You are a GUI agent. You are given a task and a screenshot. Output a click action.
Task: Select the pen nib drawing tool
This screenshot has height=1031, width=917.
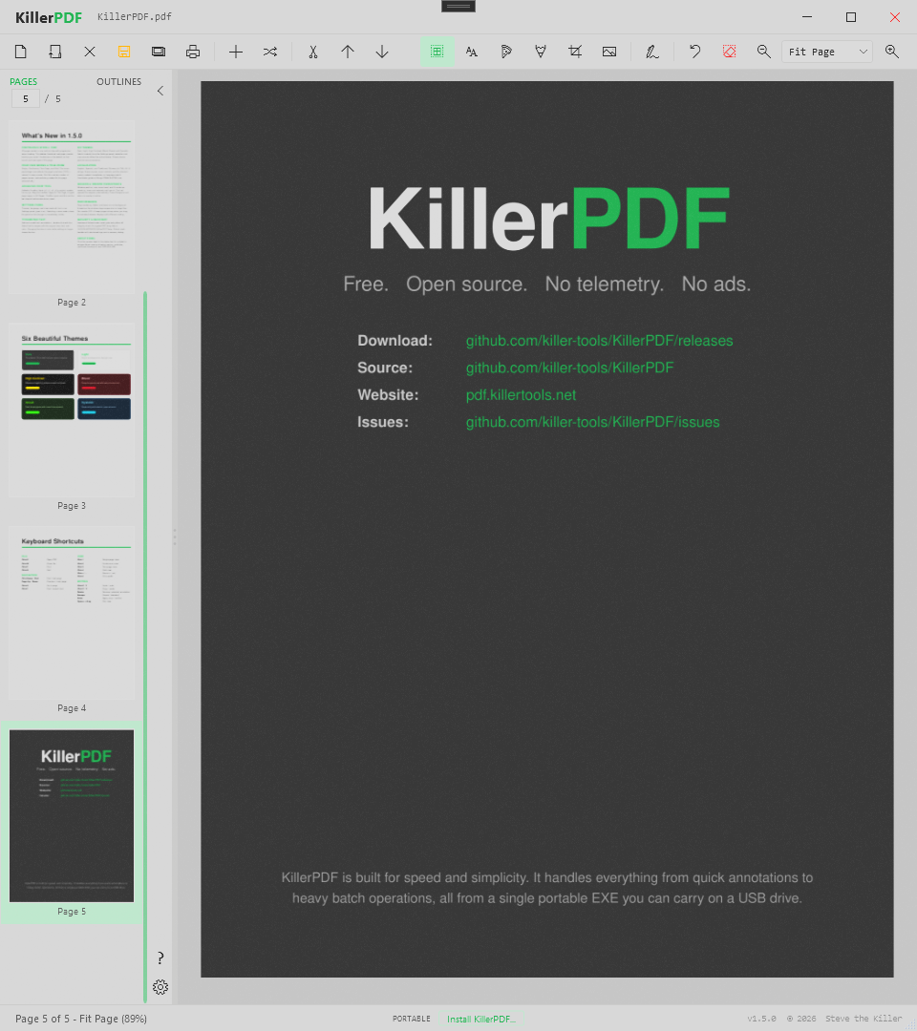coord(541,52)
